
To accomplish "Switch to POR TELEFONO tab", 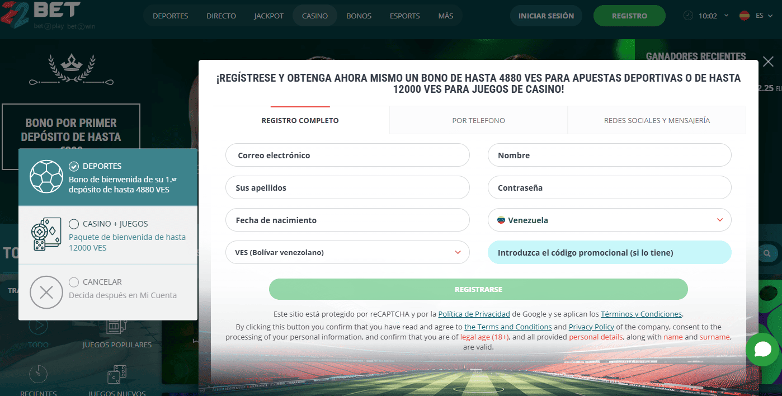I will tap(479, 120).
